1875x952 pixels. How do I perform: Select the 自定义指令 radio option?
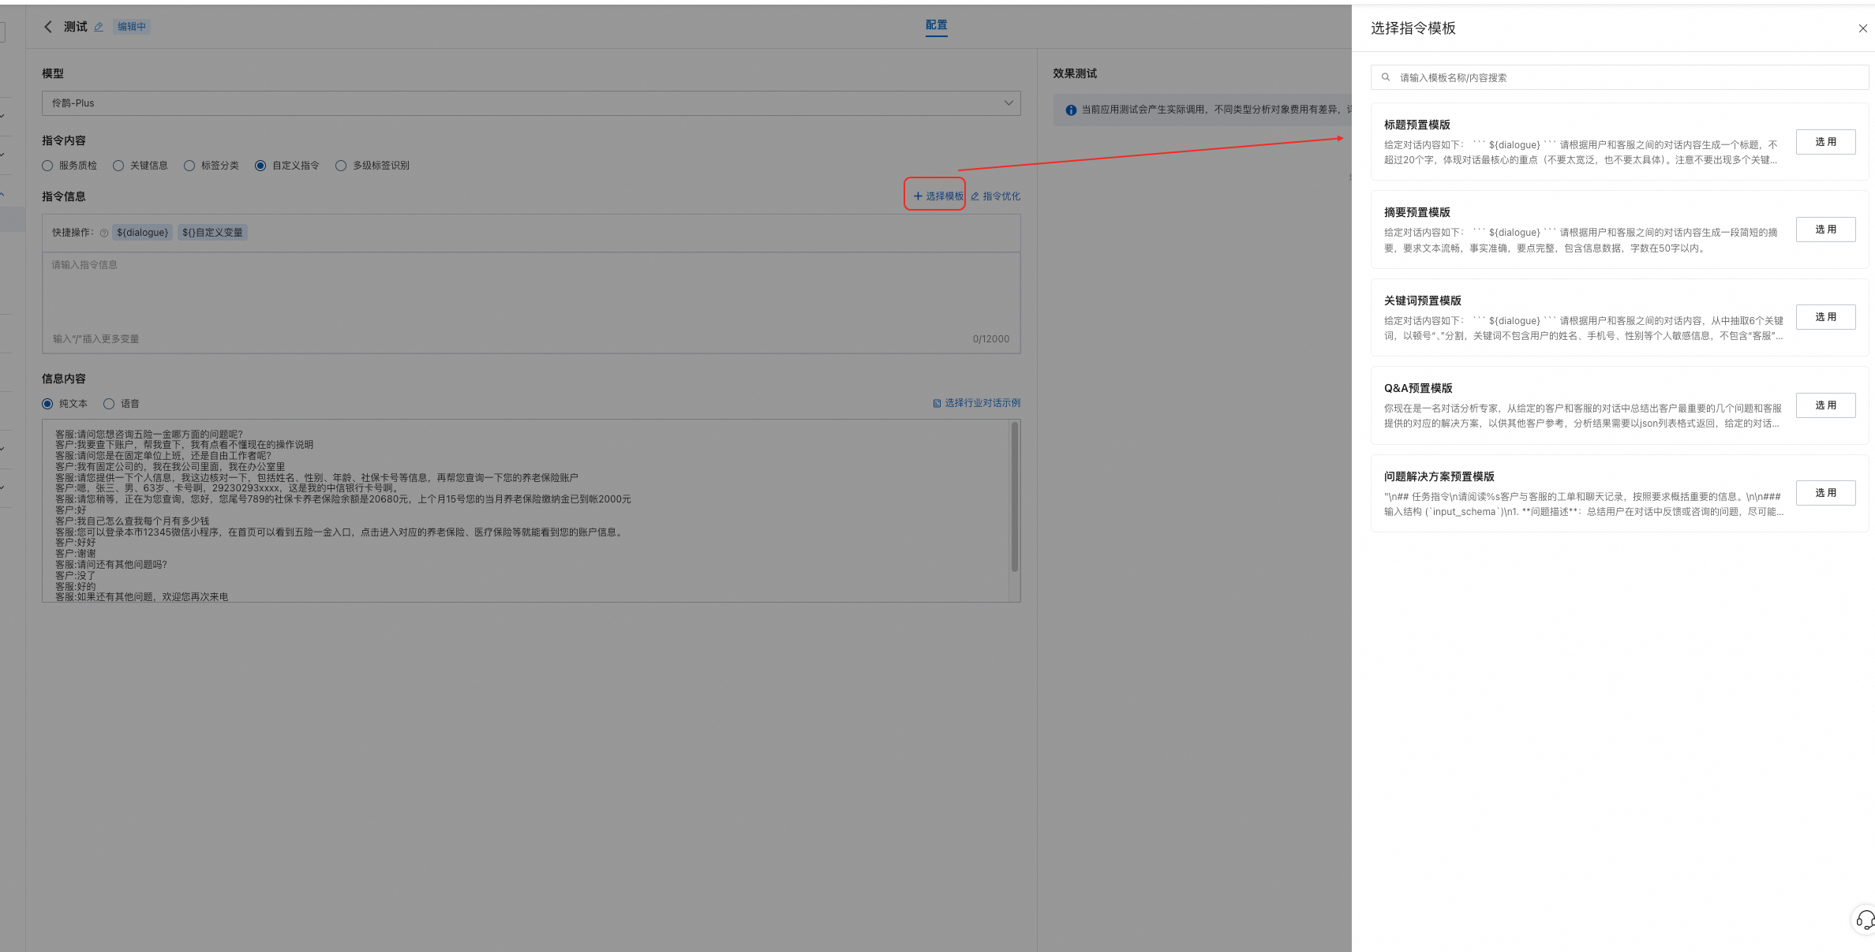260,166
